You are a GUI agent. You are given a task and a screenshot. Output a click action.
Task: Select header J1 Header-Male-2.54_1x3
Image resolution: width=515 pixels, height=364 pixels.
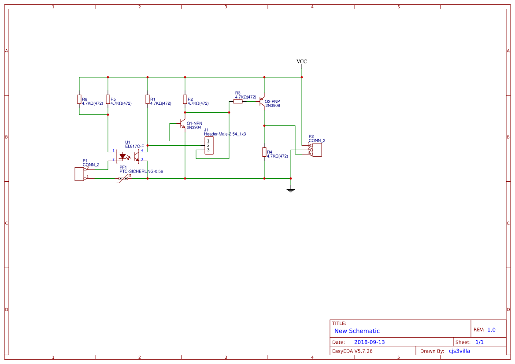tap(208, 144)
